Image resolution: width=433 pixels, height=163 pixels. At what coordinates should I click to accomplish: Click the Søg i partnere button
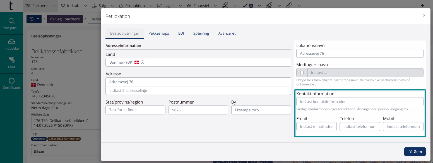[65, 19]
